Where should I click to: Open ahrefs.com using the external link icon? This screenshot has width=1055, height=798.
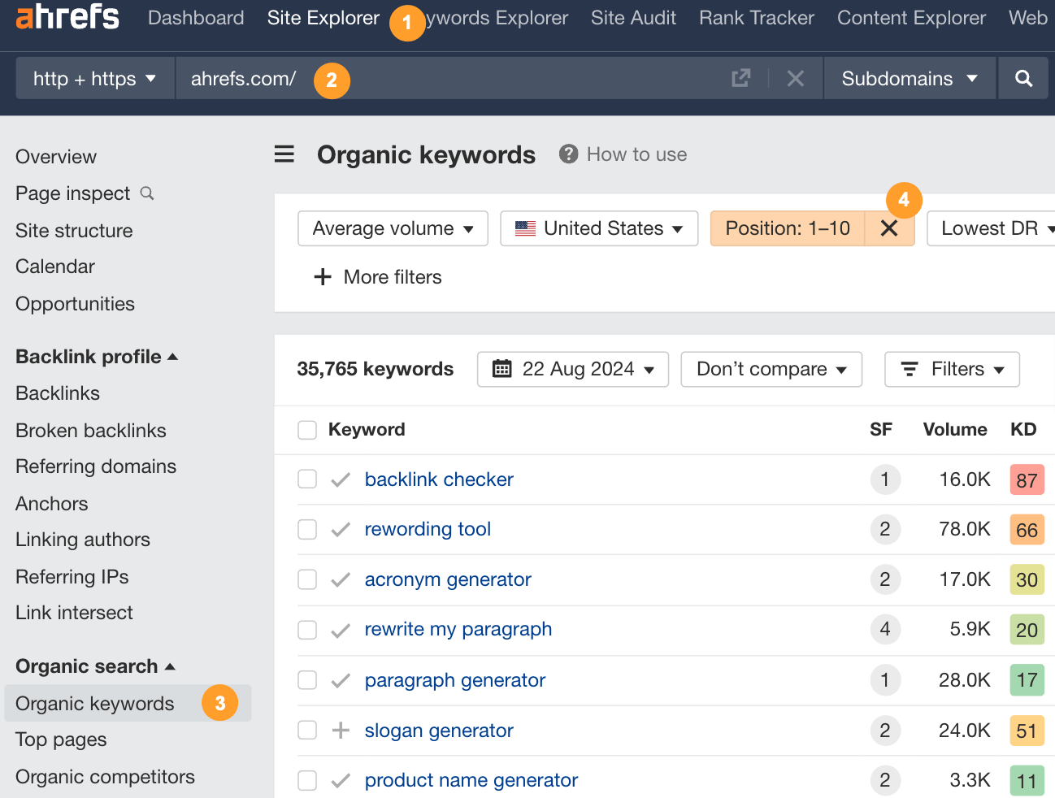point(739,78)
